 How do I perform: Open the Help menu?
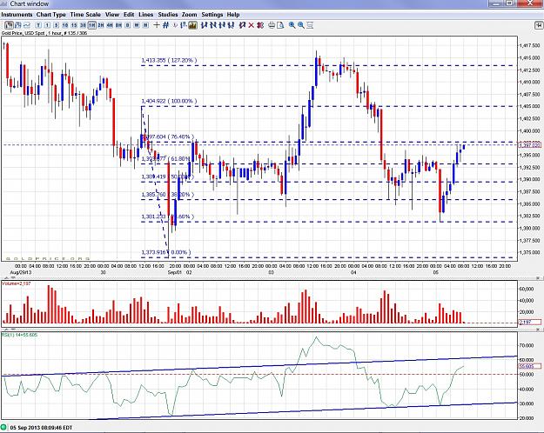tap(233, 15)
